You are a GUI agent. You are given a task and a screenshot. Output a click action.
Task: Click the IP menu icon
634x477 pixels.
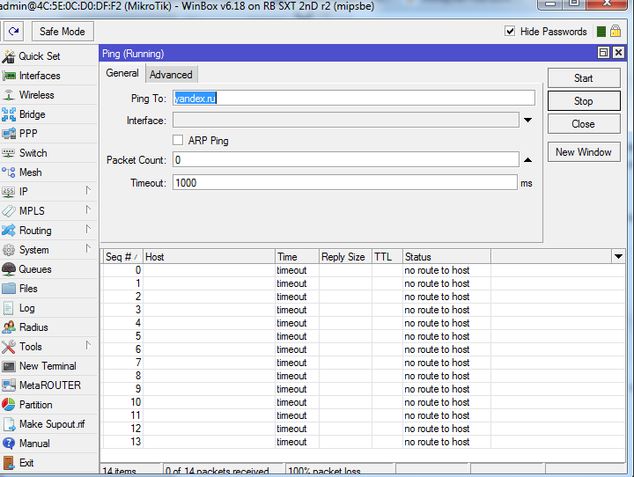point(9,192)
